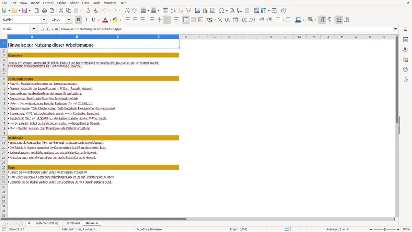Toggle right-to-left text direction
This screenshot has width=412, height=232.
(x=330, y=20)
